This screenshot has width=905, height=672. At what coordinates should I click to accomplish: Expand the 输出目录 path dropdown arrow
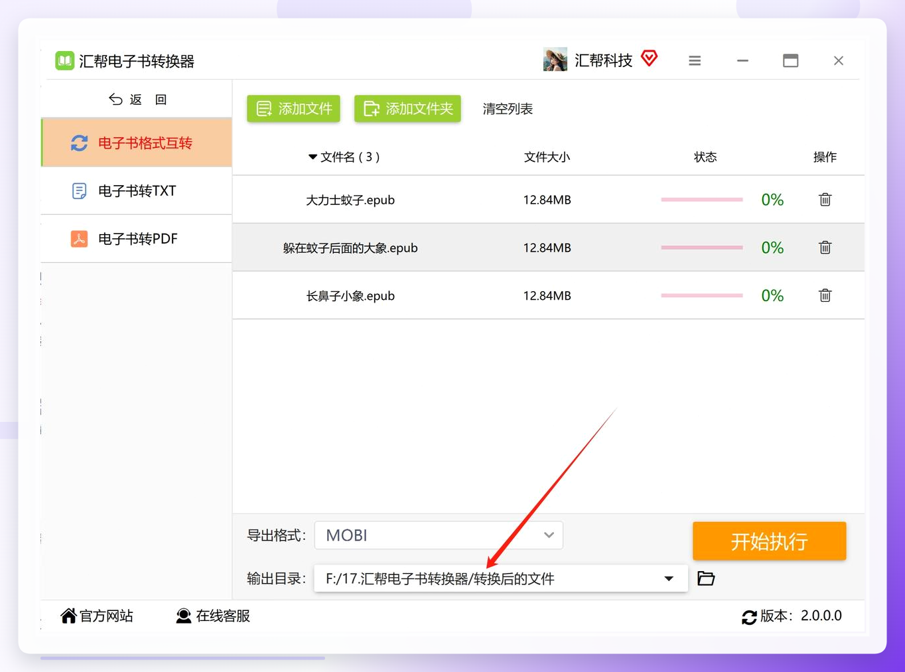(669, 579)
